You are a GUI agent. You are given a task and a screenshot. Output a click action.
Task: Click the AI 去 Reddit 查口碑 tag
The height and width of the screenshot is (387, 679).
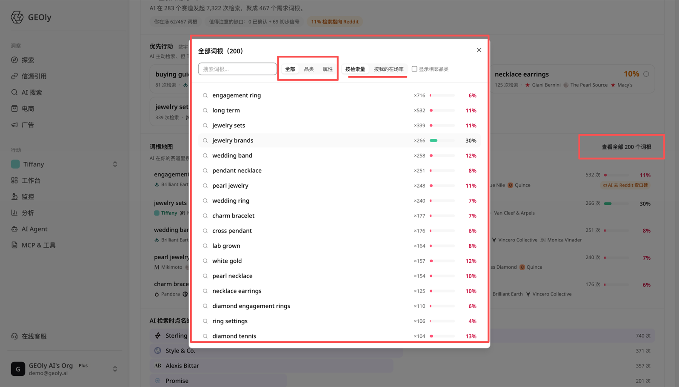point(625,185)
